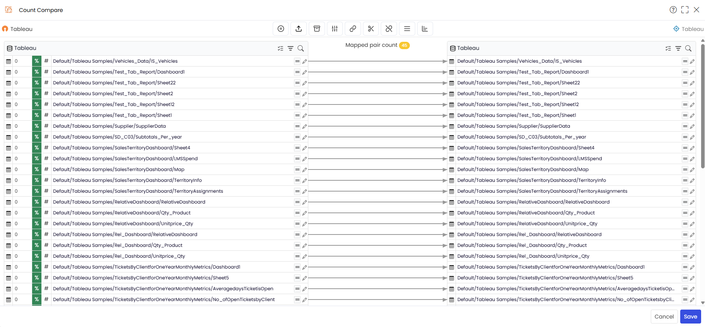Image resolution: width=705 pixels, height=327 pixels.
Task: Click the left percent badge for LMSSpend row
Action: [36, 159]
